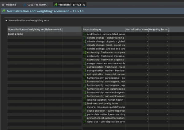This screenshot has height=130, width=184.
Task: Click icon beside ionising radiation: human health
Action: 85,100
